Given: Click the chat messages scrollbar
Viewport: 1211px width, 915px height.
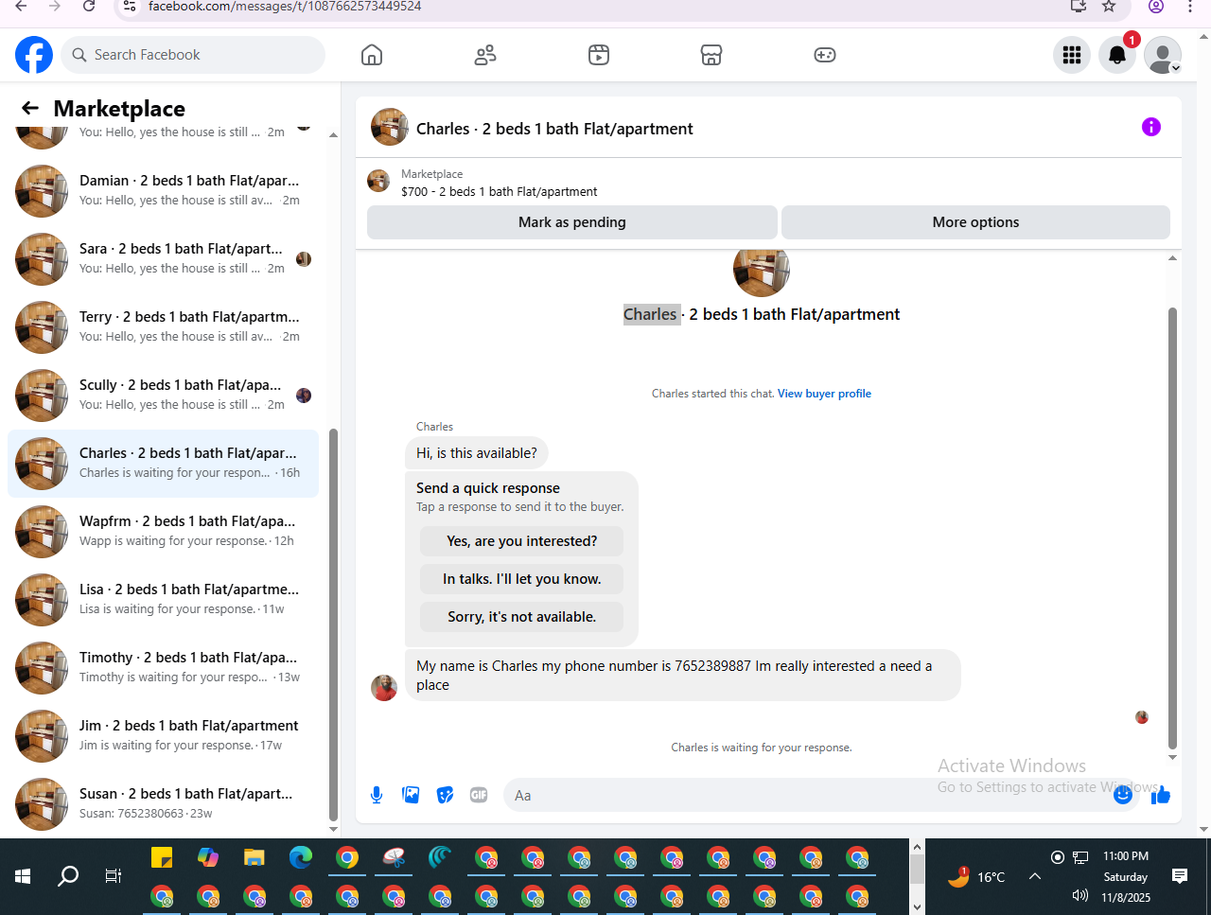Looking at the screenshot, I should (x=1173, y=527).
